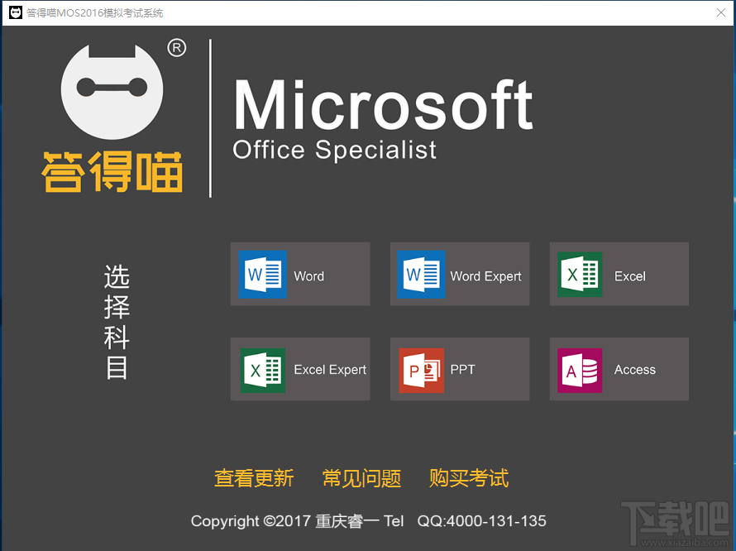Click the Access database app icon

[580, 370]
